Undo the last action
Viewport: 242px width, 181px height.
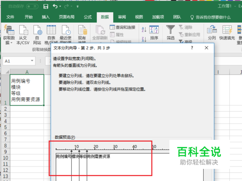55,6
